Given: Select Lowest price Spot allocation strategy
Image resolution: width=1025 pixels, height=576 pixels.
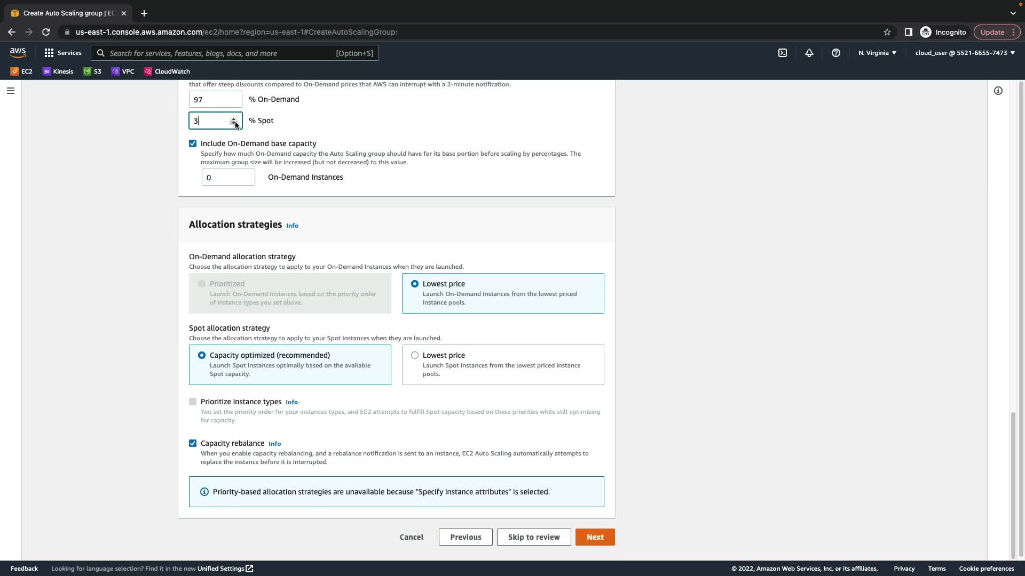Looking at the screenshot, I should point(415,355).
